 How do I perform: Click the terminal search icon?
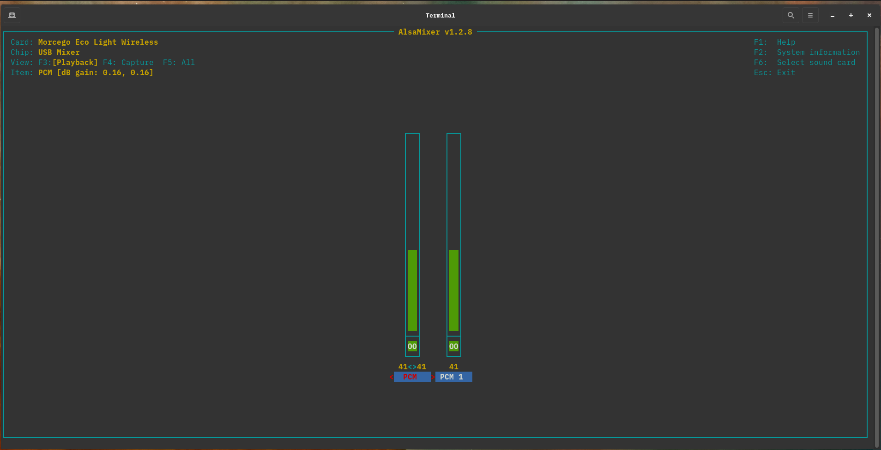[x=790, y=15]
